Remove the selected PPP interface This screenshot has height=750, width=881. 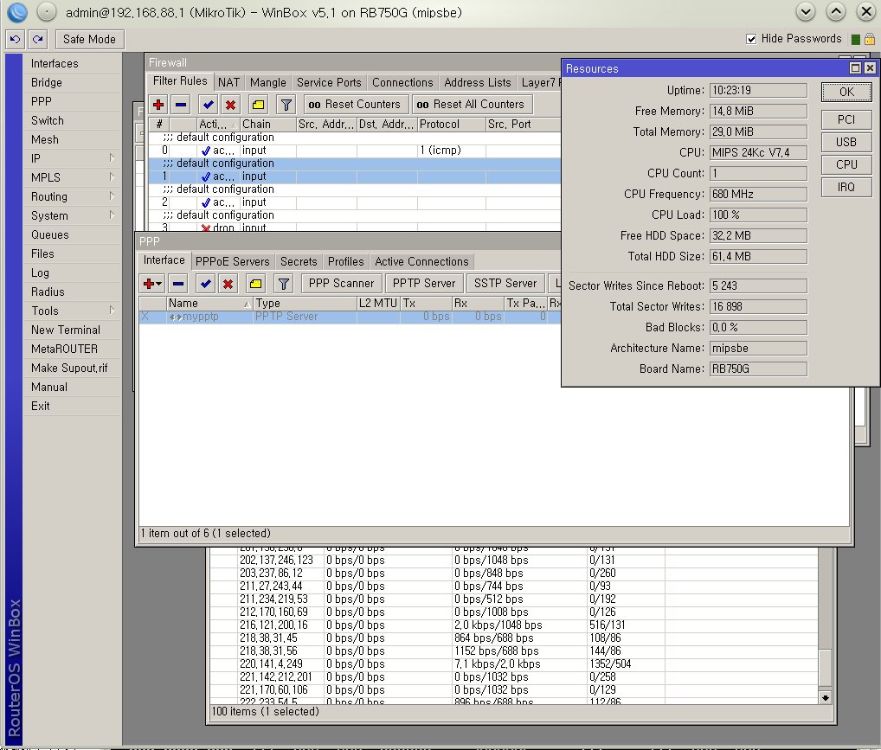click(178, 284)
